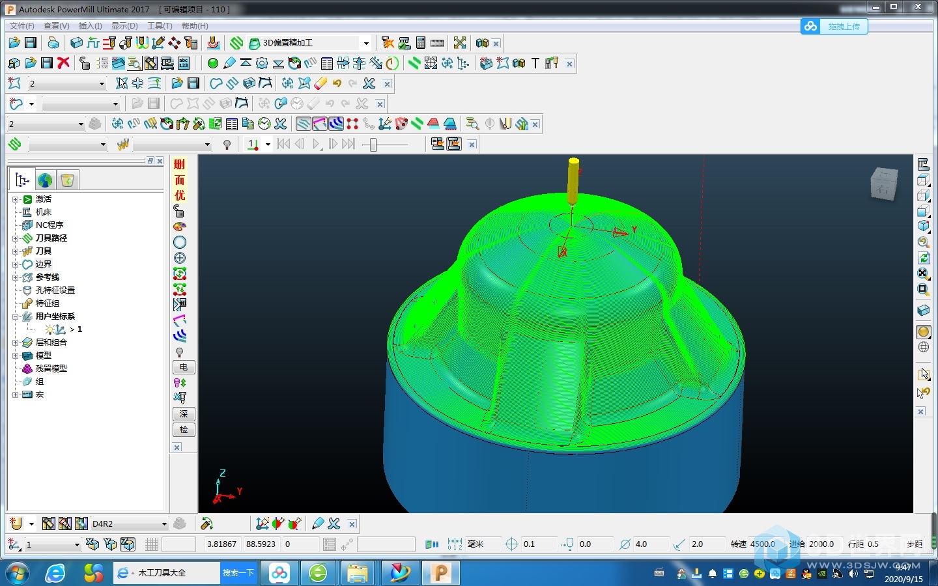Screen dimensions: 938x586
Task: Click the 深 button in vertical toolbar
Action: [x=184, y=414]
